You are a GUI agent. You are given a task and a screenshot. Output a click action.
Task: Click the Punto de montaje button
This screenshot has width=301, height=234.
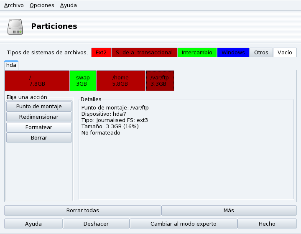pos(39,107)
